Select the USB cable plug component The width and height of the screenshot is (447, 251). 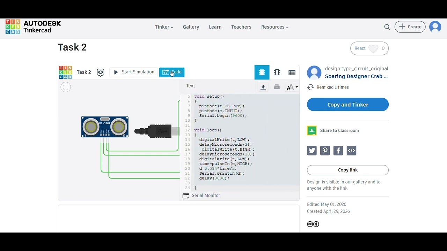(x=156, y=131)
